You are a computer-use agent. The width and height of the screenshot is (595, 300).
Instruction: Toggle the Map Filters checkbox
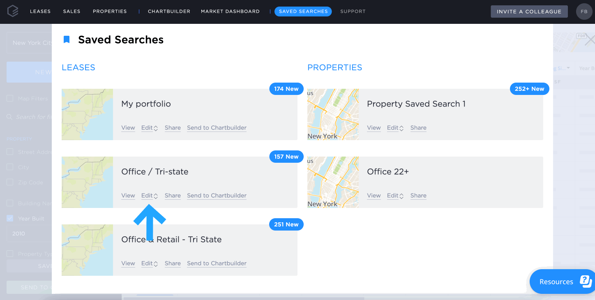[x=10, y=99]
